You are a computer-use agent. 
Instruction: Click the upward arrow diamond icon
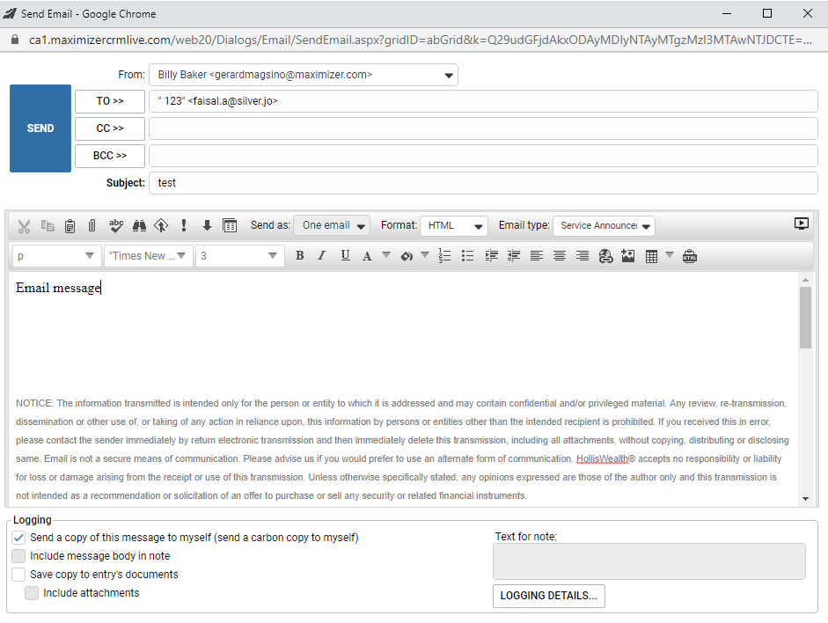(161, 226)
